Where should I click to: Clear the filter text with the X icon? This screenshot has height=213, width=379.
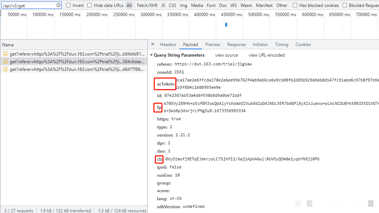(x=58, y=5)
